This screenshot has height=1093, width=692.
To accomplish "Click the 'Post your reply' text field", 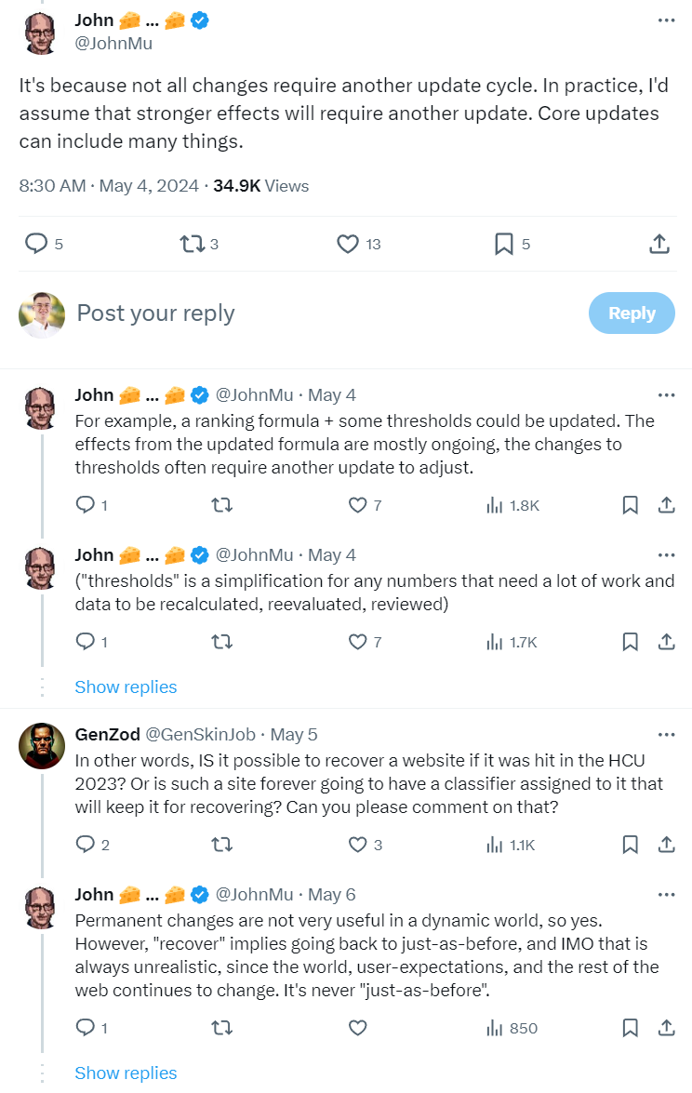I will point(327,313).
